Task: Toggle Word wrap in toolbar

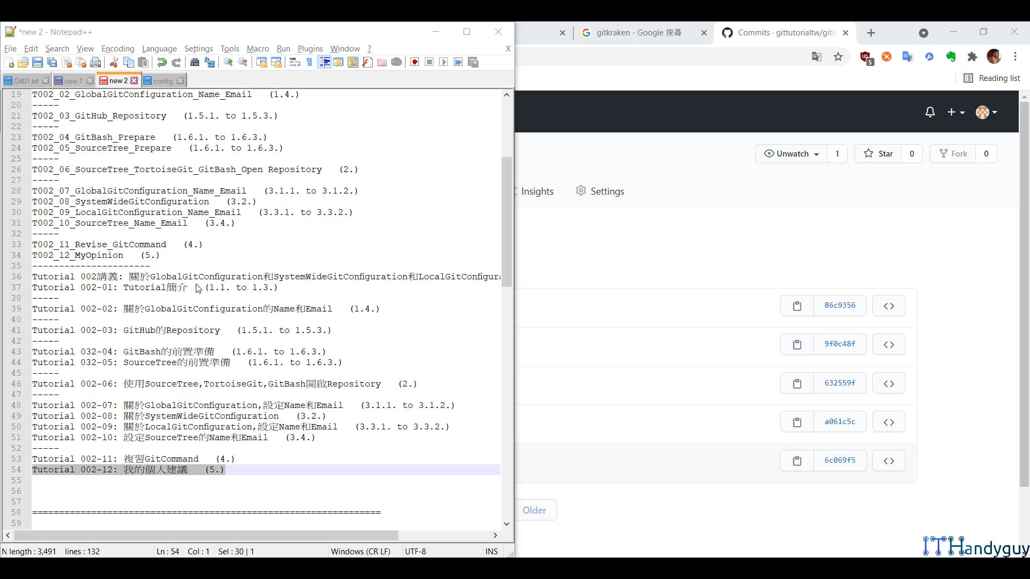Action: tap(295, 63)
